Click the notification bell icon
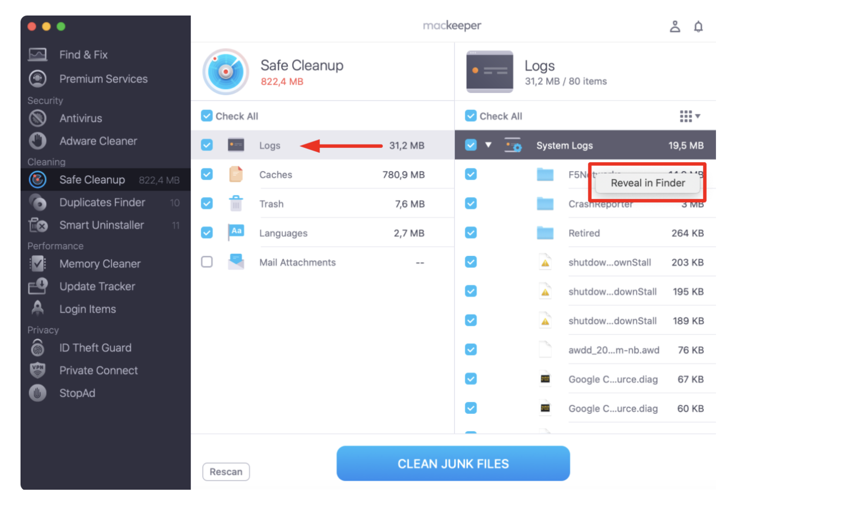Image resolution: width=843 pixels, height=513 pixels. coord(699,26)
